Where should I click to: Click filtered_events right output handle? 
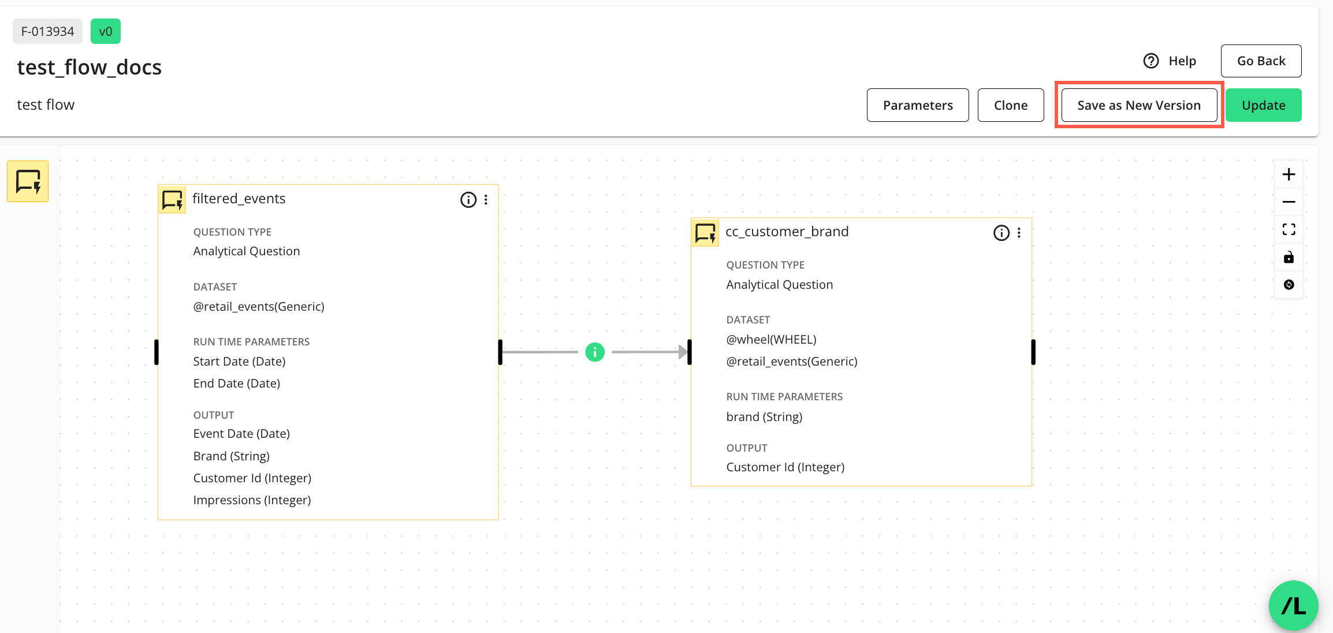tap(500, 352)
